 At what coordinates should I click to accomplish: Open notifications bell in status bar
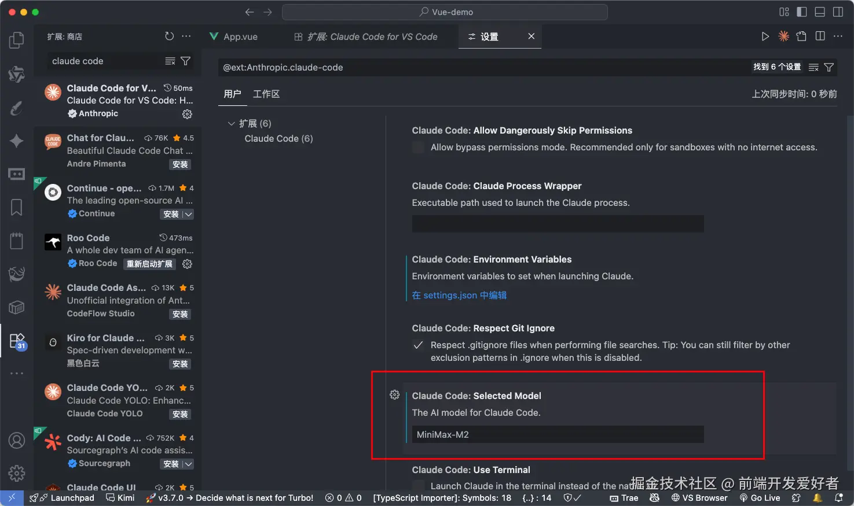coord(838,498)
